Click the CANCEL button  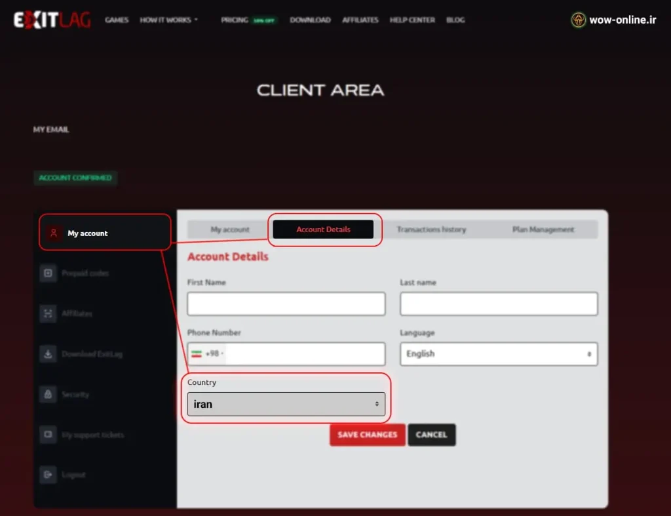431,435
